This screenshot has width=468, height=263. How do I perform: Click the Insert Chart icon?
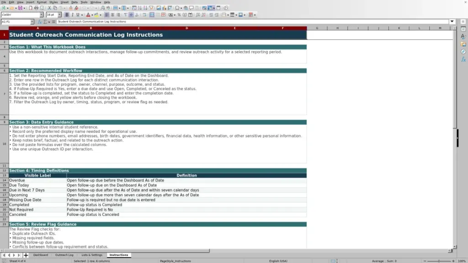point(164,8)
